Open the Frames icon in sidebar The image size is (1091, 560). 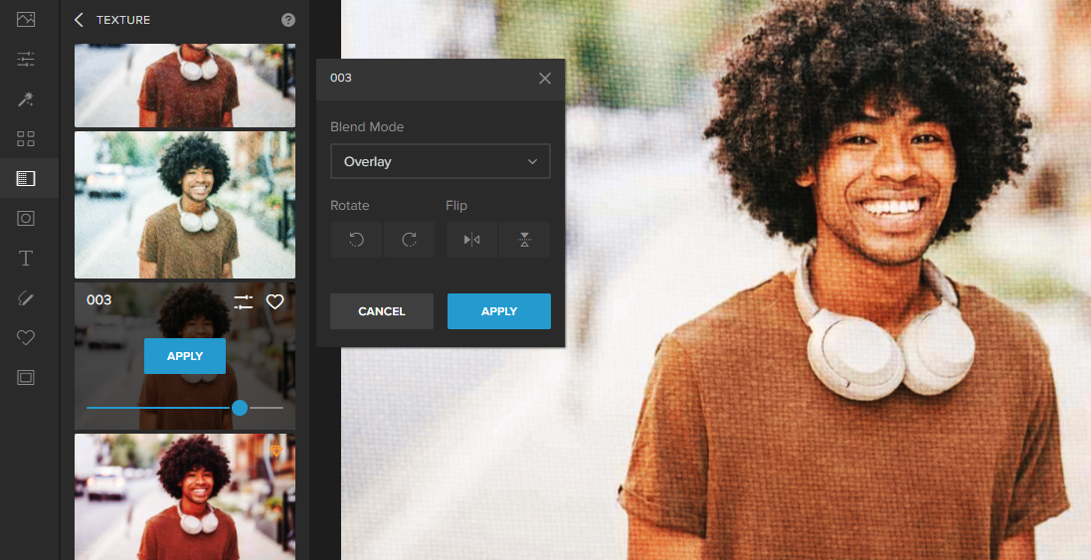26,378
